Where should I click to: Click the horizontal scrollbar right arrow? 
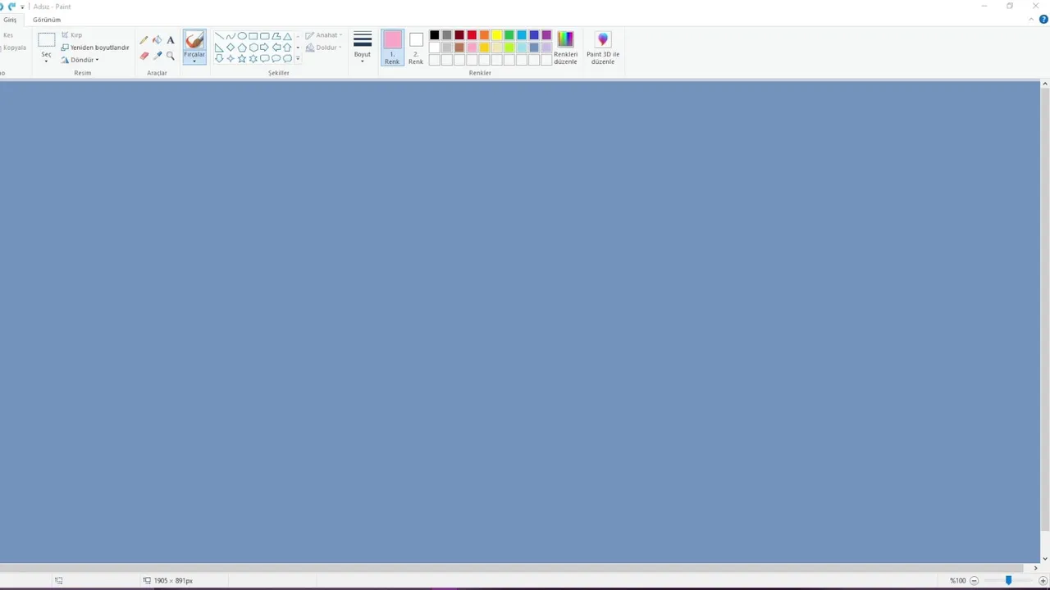point(1035,568)
